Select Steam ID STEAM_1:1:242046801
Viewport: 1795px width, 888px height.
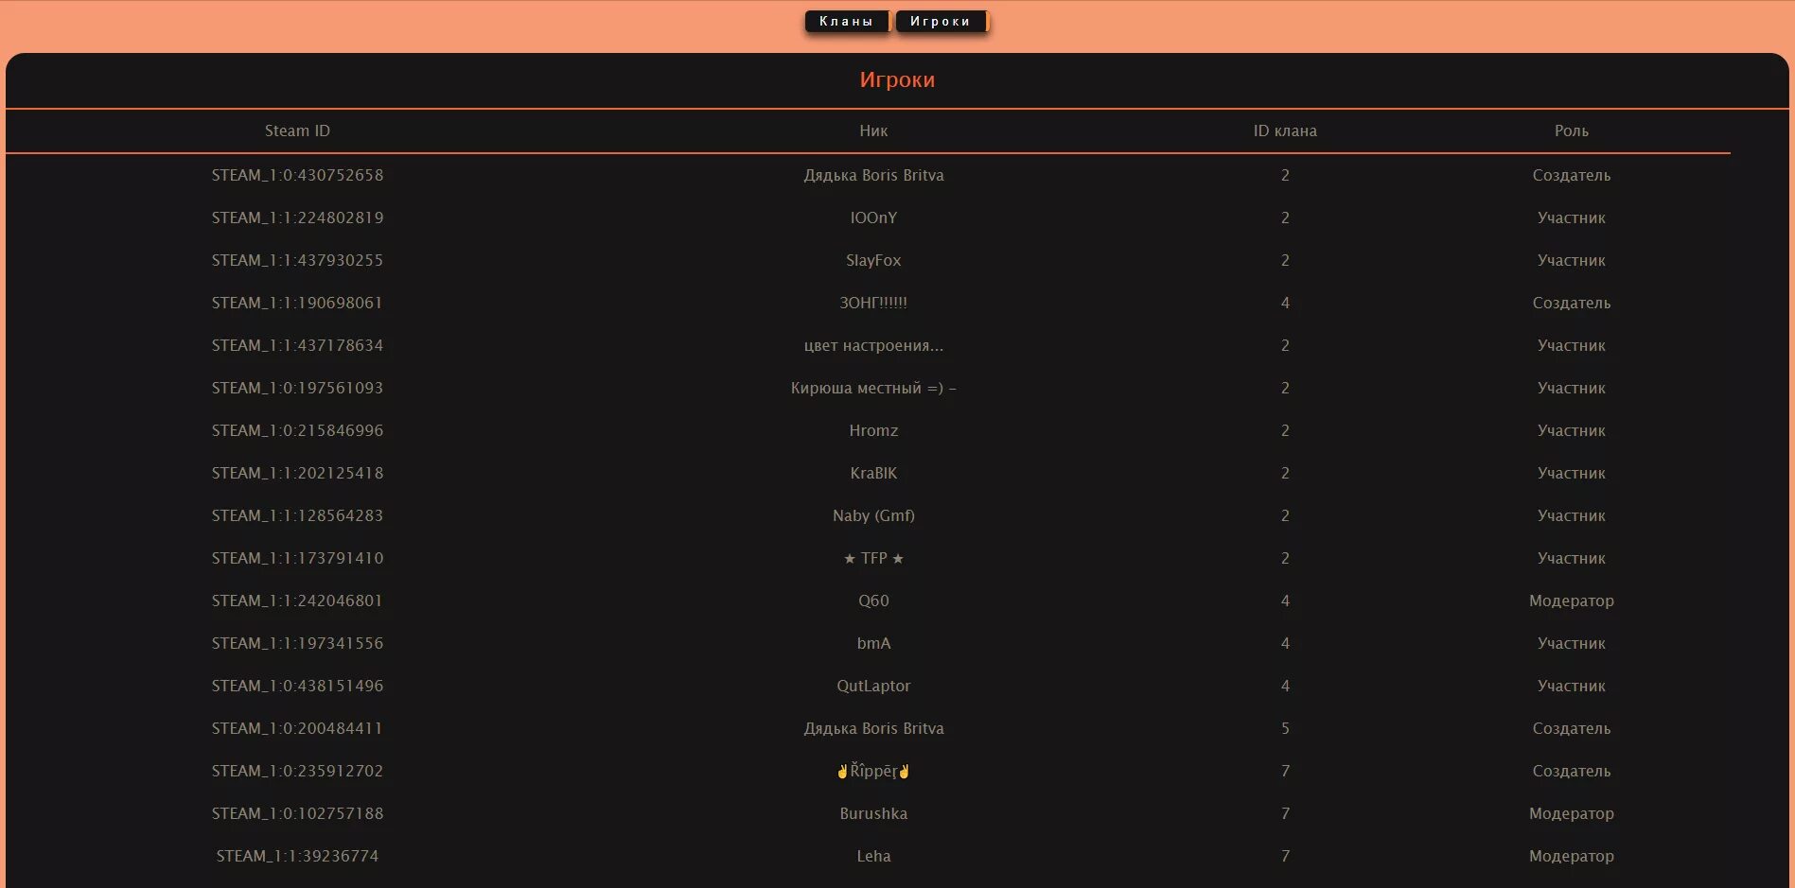(x=297, y=601)
